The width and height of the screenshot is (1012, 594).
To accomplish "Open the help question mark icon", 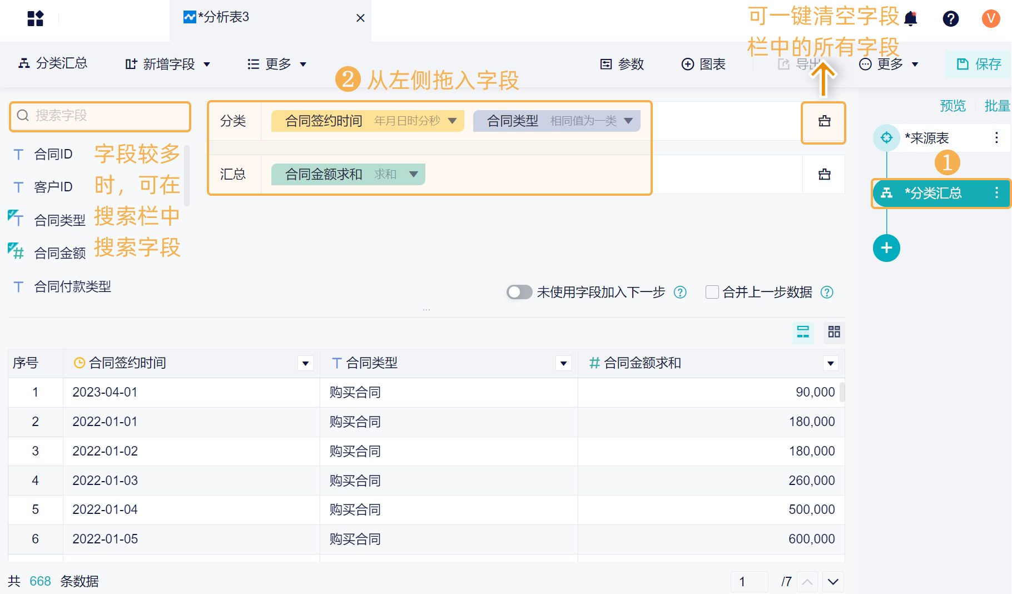I will pyautogui.click(x=951, y=19).
